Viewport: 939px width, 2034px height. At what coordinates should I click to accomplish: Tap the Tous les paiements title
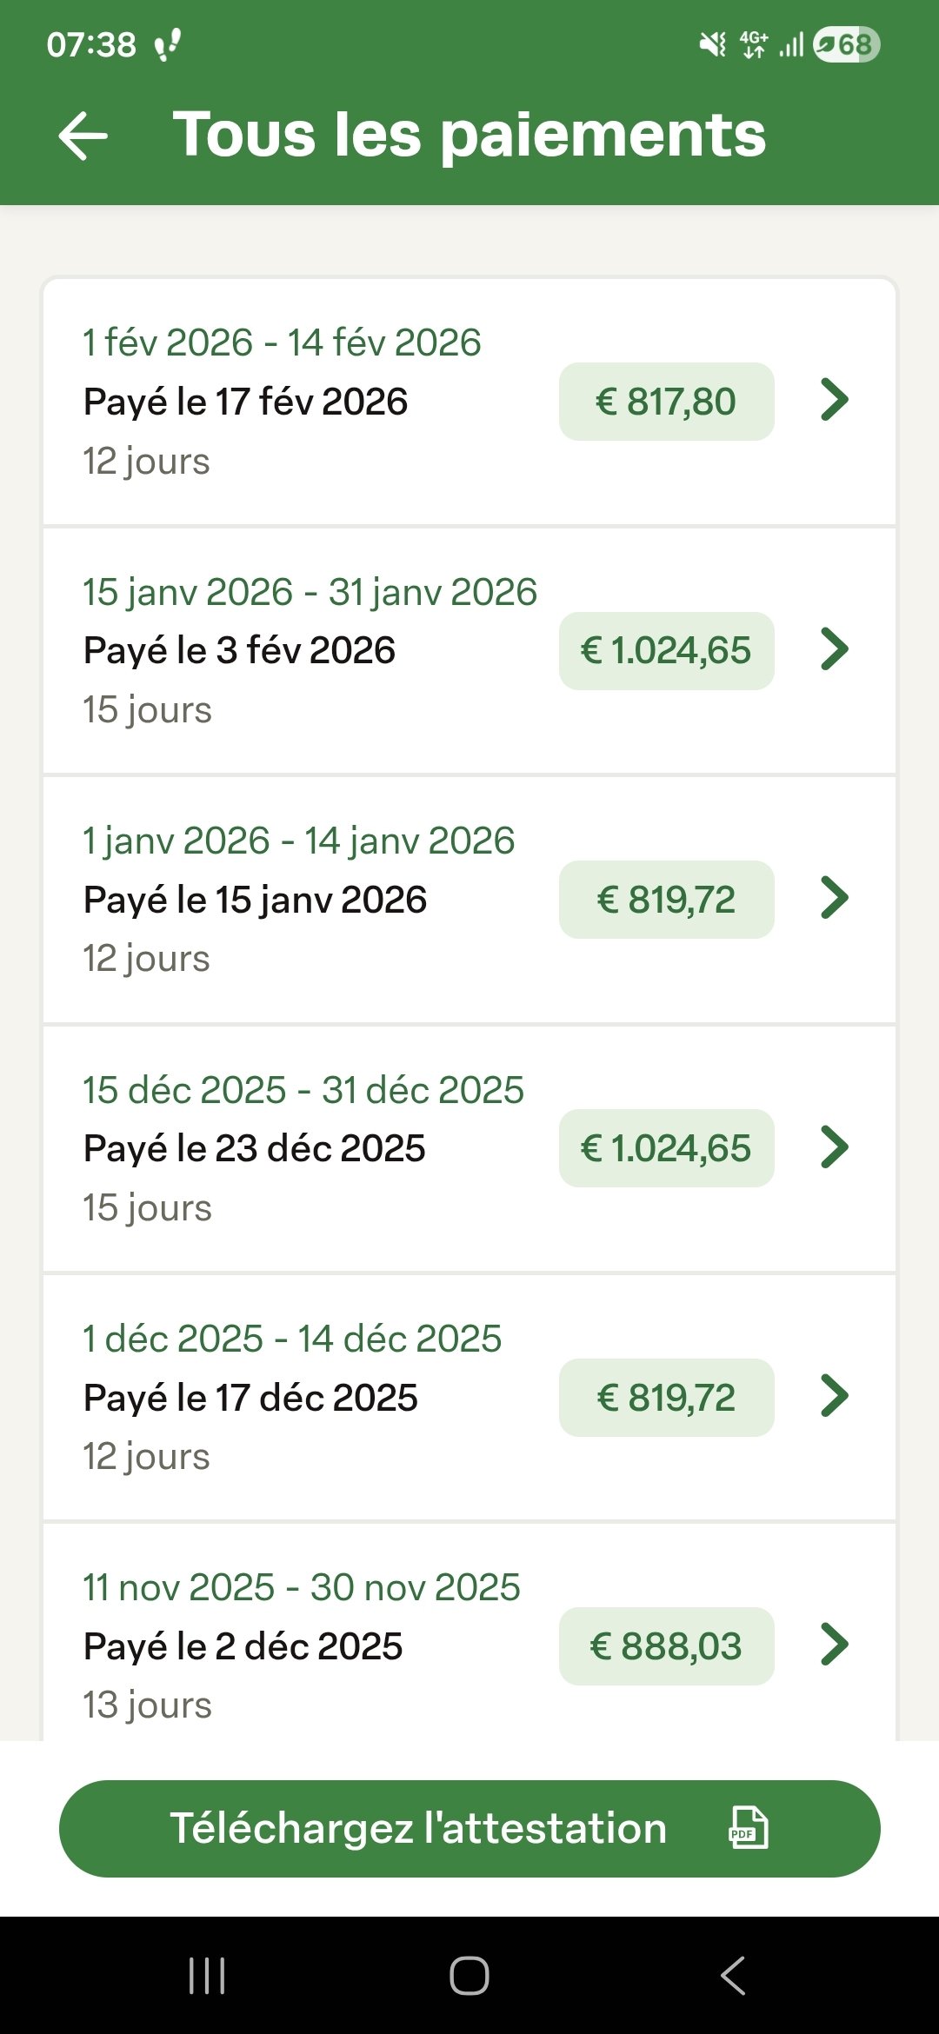pos(469,135)
